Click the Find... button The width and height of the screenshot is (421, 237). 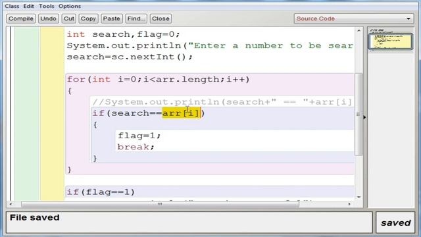(x=136, y=18)
